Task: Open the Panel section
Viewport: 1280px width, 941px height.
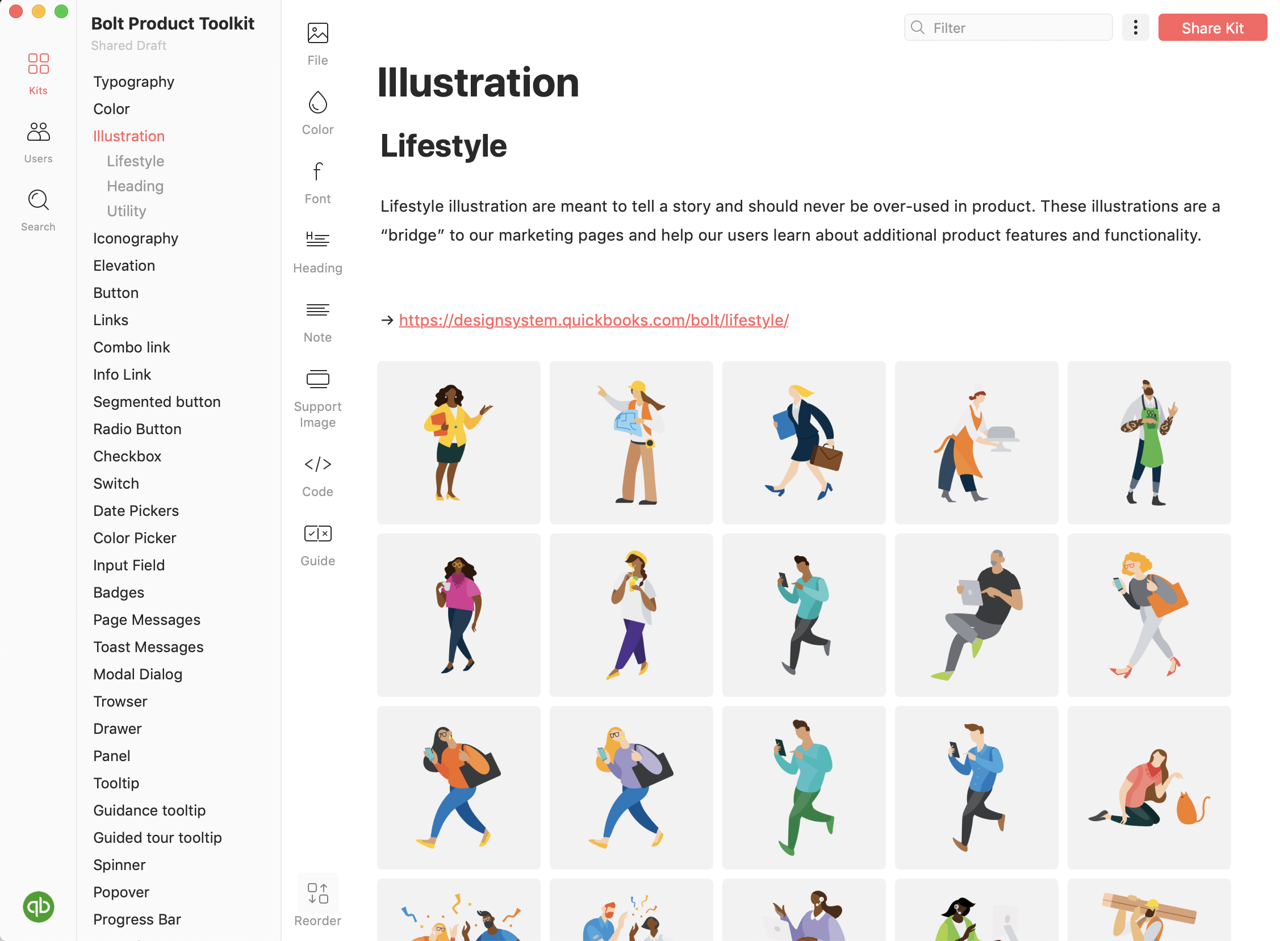Action: (x=112, y=756)
